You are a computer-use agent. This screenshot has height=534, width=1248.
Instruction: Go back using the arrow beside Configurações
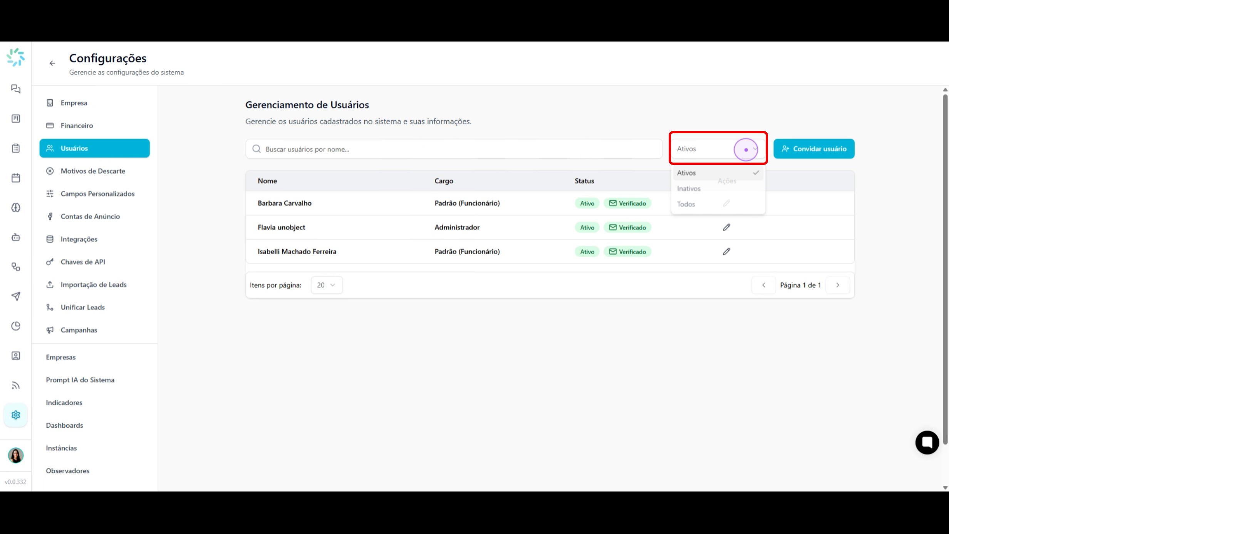(x=52, y=64)
